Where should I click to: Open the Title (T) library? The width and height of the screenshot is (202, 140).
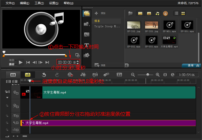[87, 45]
